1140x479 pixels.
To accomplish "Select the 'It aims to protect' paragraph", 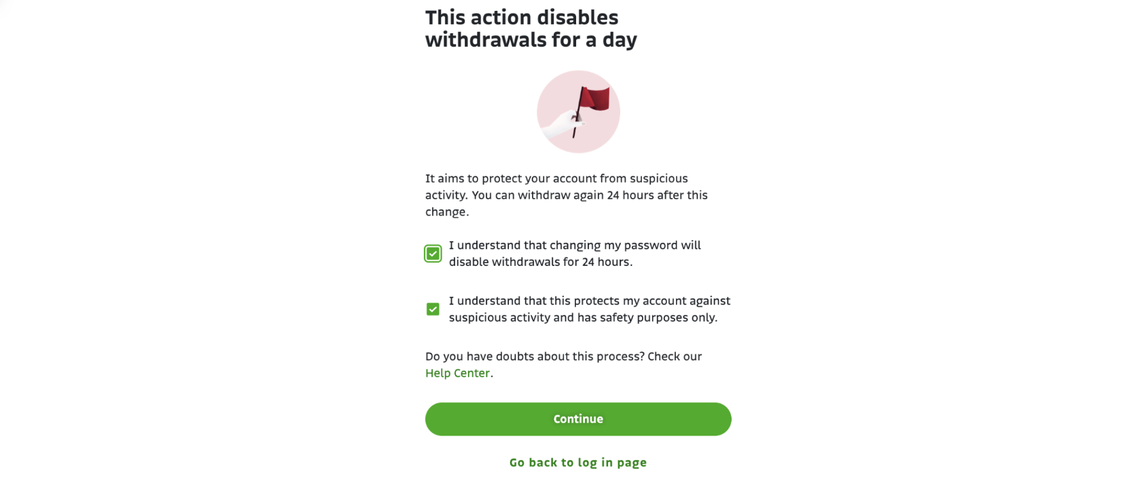I will point(567,195).
